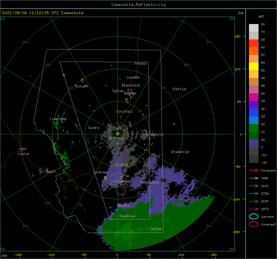The height and width of the screenshot is (259, 277).
Task: Click the yellow radar-site diamond at Olds
Action: (x=118, y=134)
